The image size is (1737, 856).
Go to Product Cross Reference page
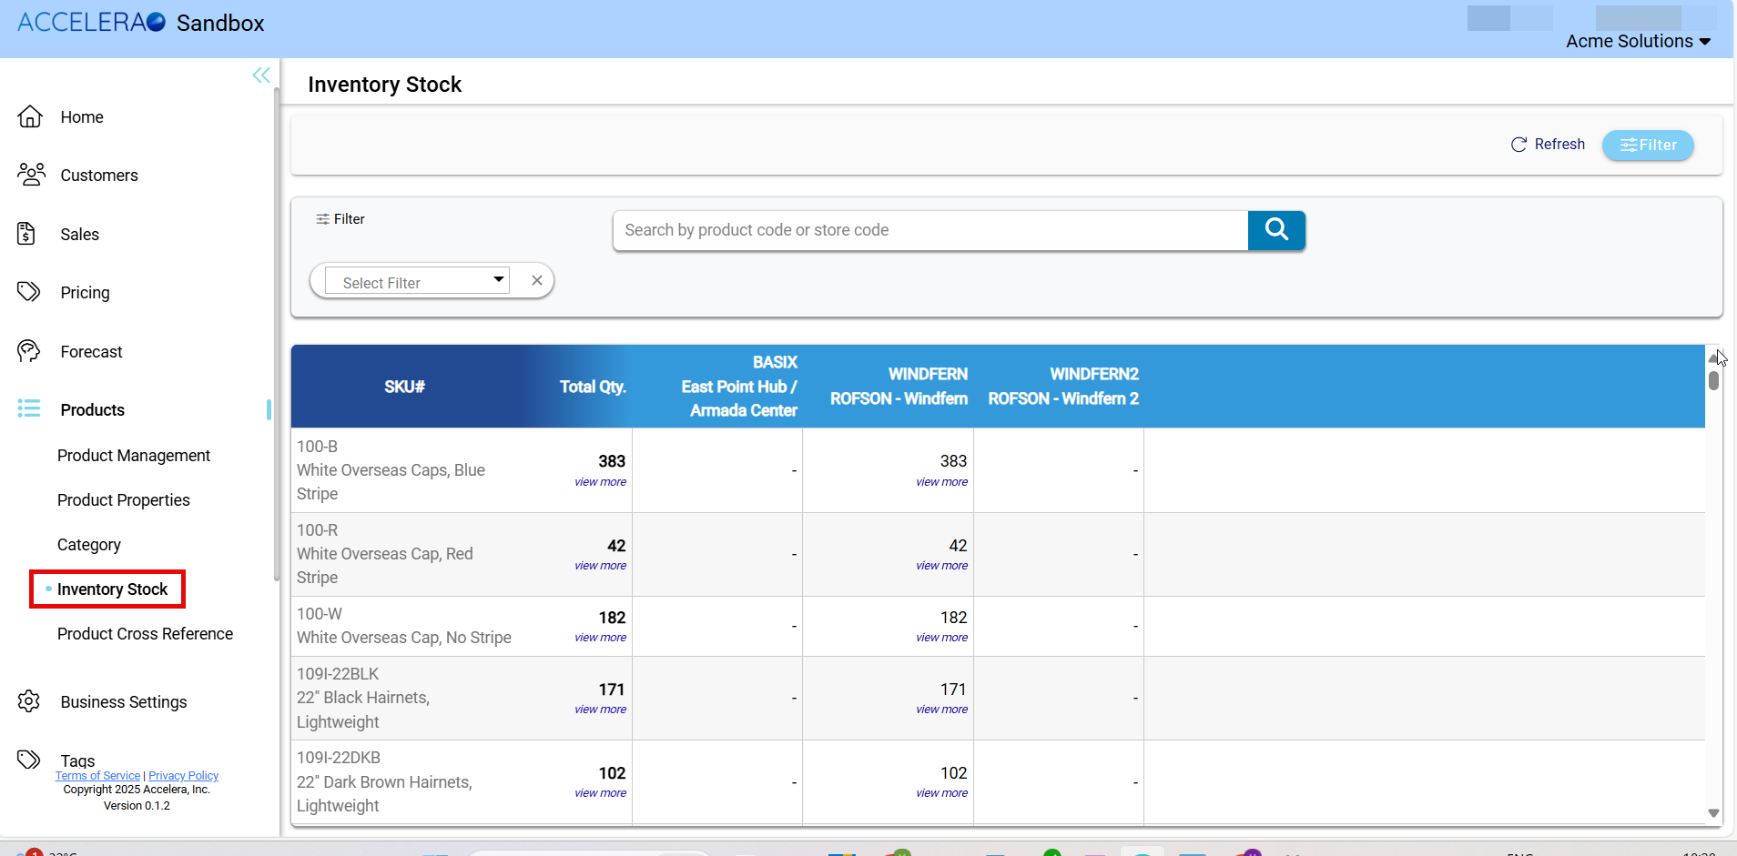(x=145, y=633)
